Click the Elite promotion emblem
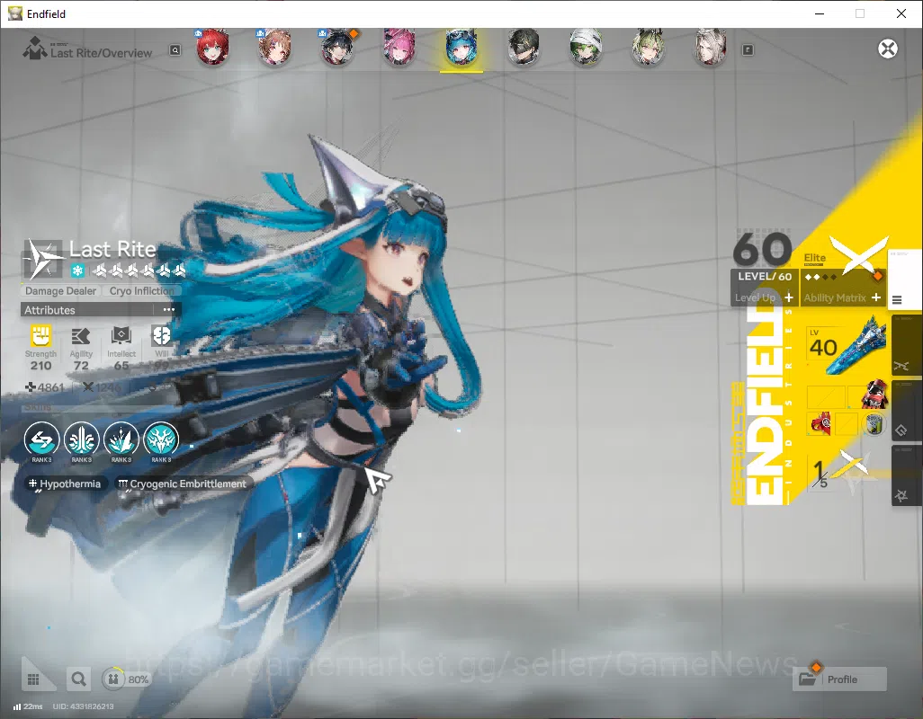 (x=857, y=254)
